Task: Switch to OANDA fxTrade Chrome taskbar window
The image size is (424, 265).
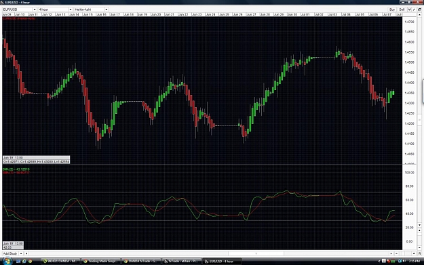Action: click(140, 261)
